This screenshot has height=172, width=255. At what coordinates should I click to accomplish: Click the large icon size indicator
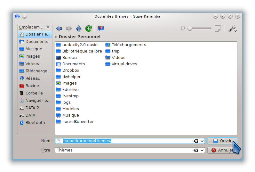click(218, 29)
